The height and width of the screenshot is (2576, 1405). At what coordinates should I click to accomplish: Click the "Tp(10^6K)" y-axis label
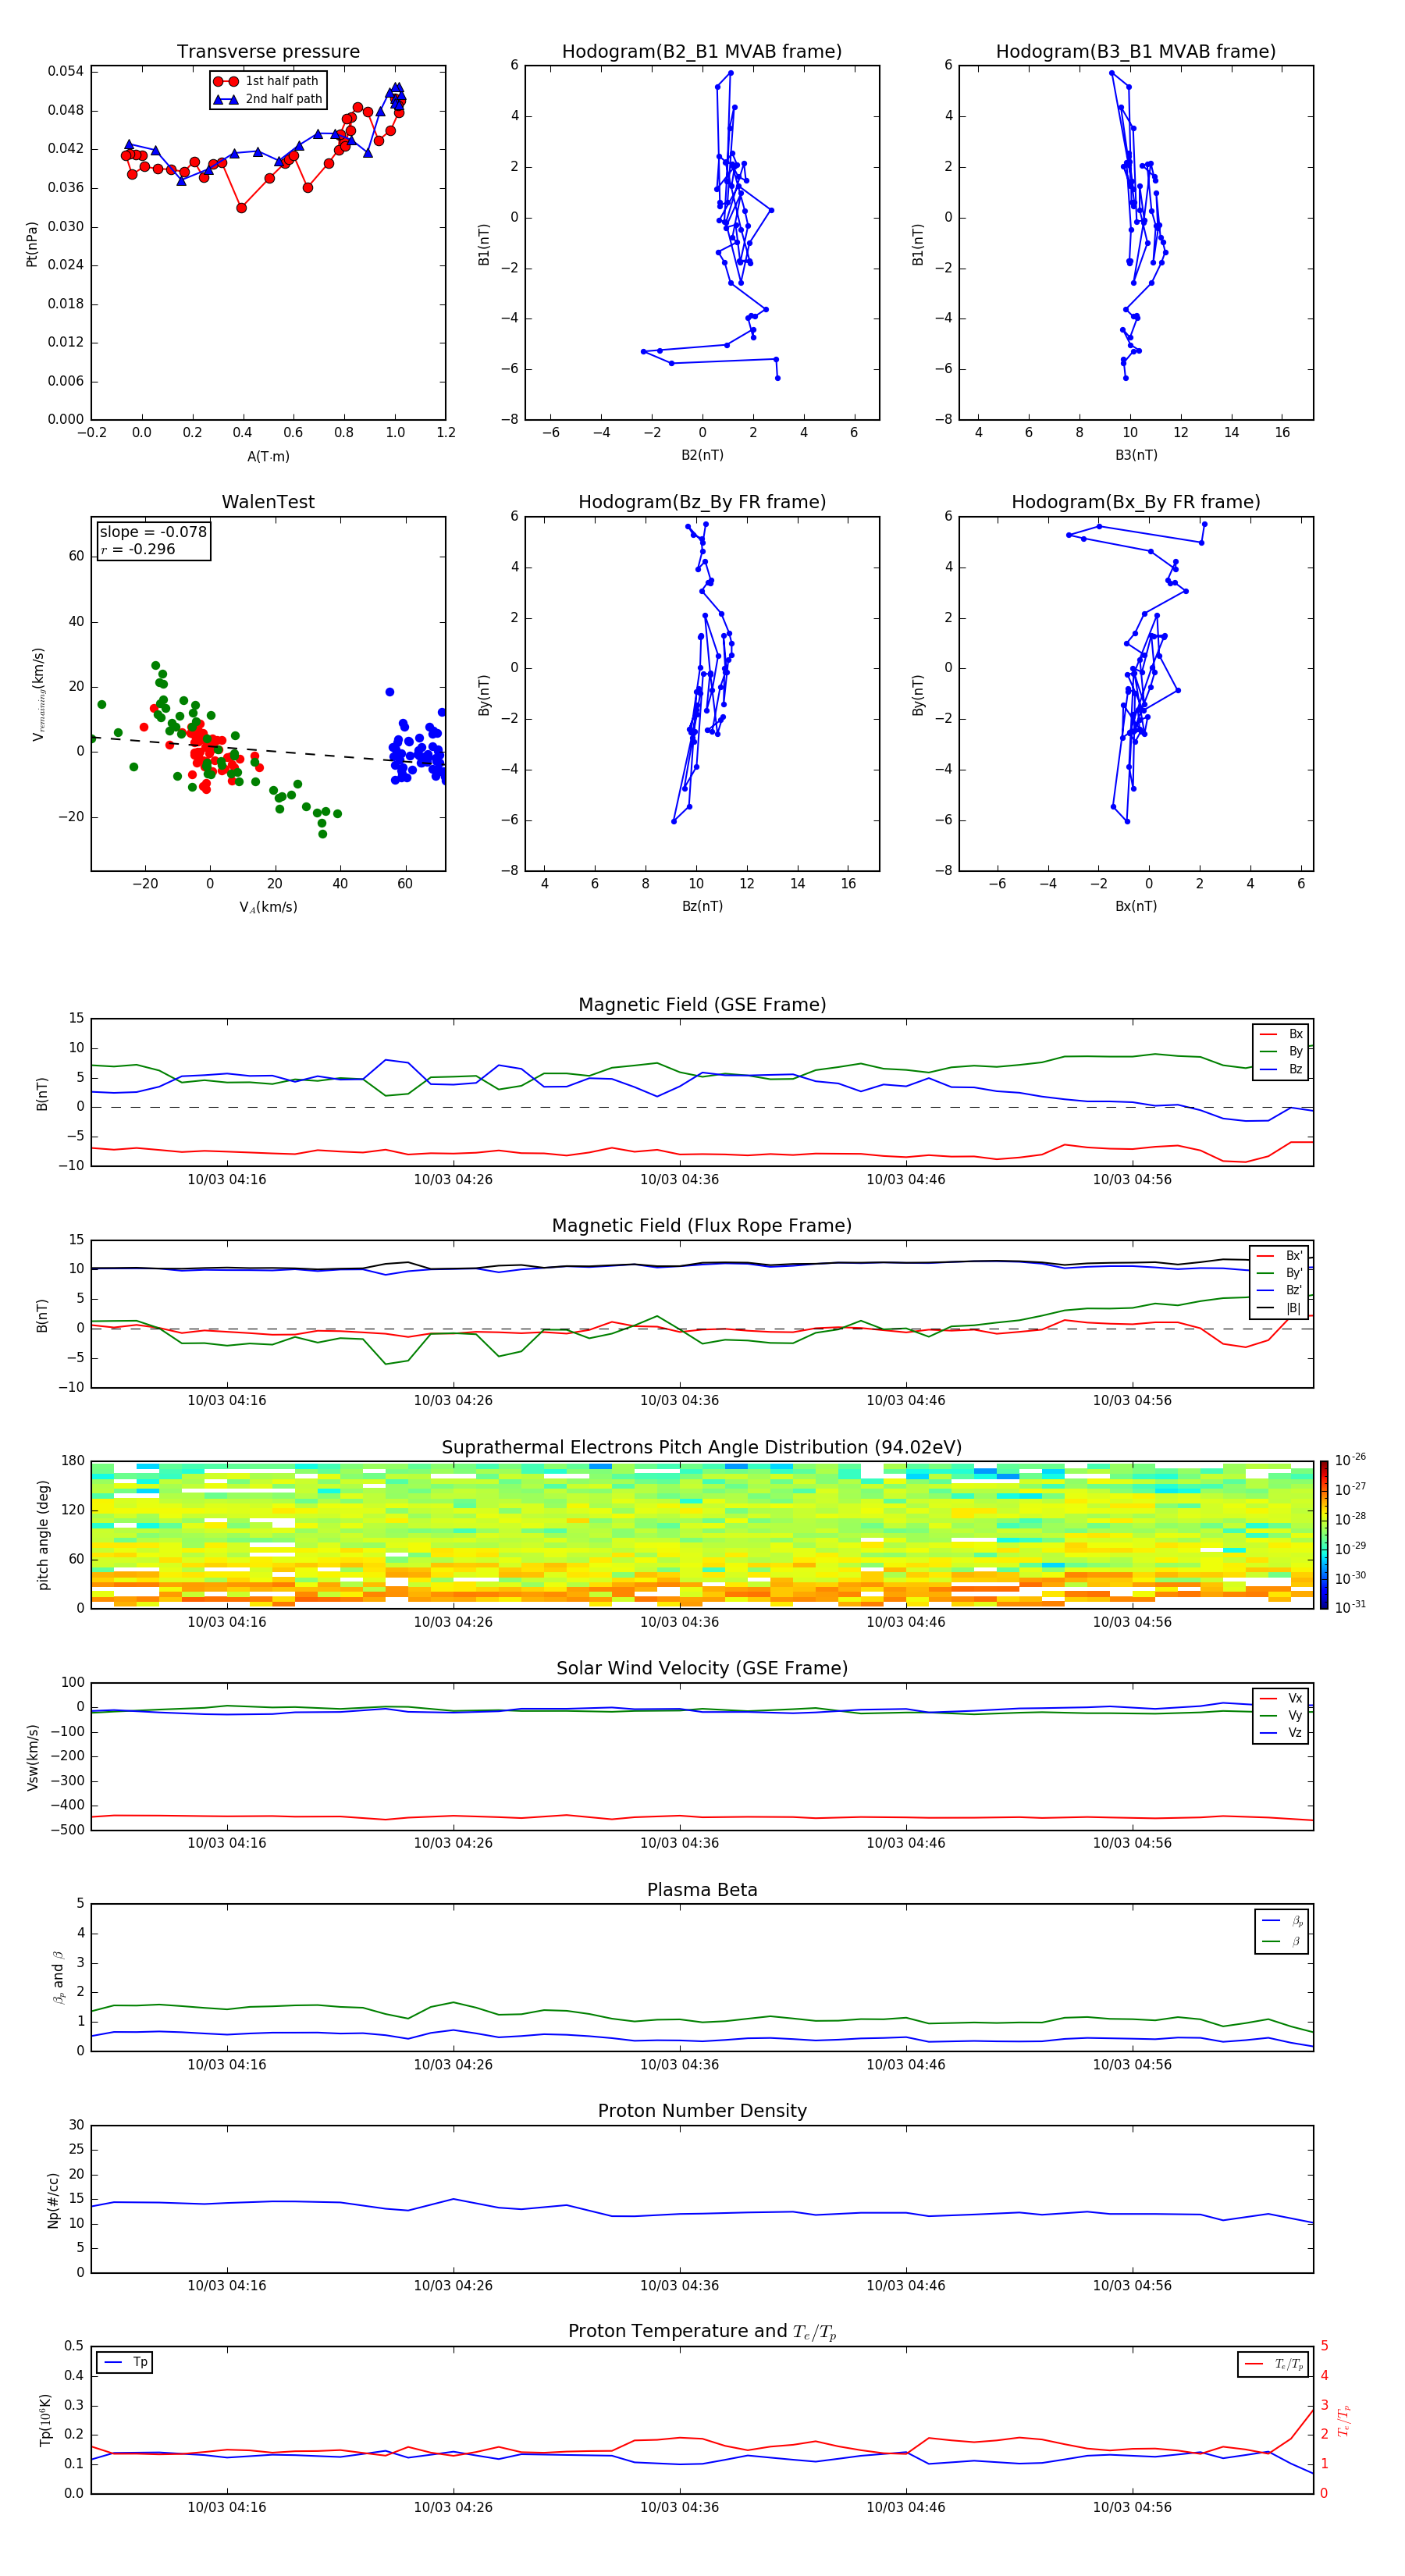45,2420
